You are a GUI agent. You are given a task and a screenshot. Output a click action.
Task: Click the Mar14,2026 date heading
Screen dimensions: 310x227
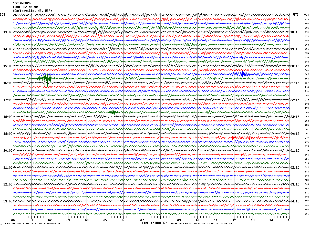click(22, 3)
